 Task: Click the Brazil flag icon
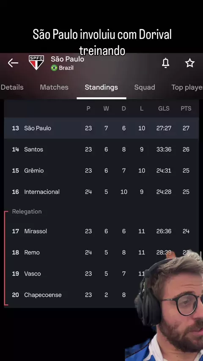click(54, 68)
